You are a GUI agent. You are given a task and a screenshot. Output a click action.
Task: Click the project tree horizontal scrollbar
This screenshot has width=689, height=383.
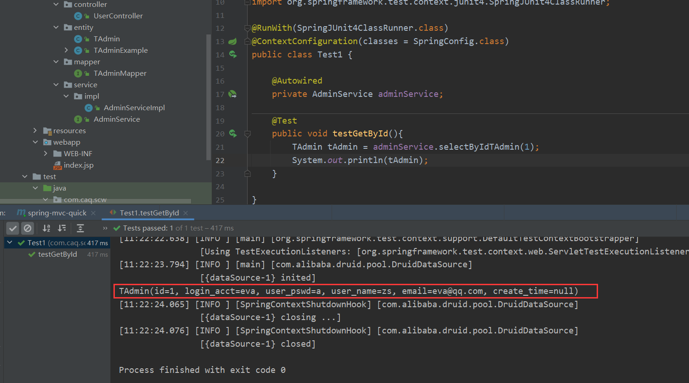click(x=96, y=201)
